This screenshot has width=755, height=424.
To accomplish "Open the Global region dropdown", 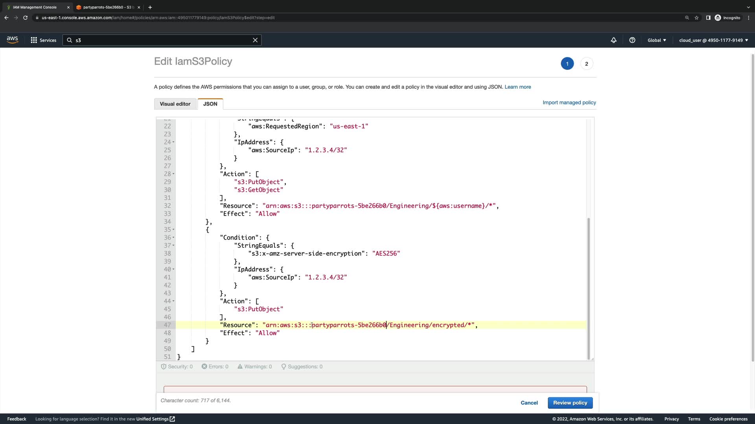I will coord(657,40).
